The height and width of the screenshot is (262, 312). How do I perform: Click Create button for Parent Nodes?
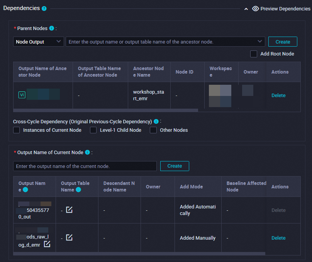pyautogui.click(x=283, y=42)
